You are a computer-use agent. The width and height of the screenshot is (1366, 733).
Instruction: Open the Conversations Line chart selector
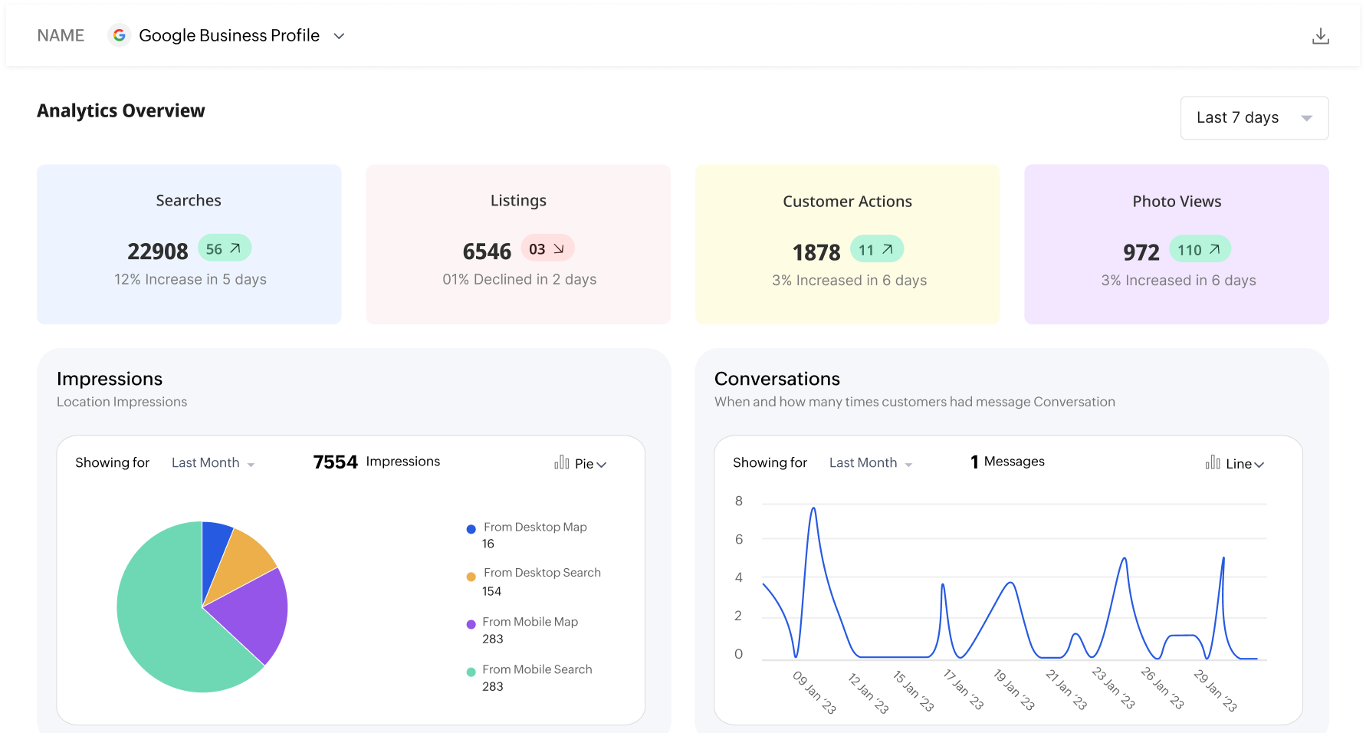[x=1241, y=463]
